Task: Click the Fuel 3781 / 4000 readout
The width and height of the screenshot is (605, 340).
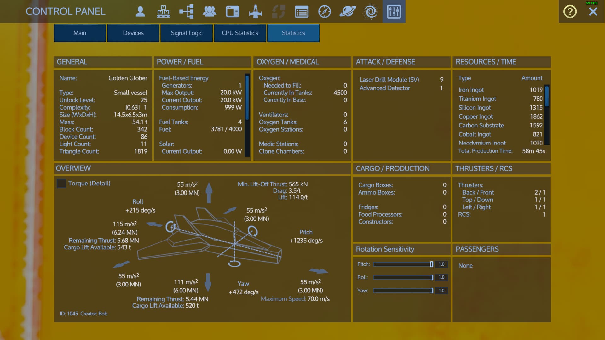Action: 200,129
